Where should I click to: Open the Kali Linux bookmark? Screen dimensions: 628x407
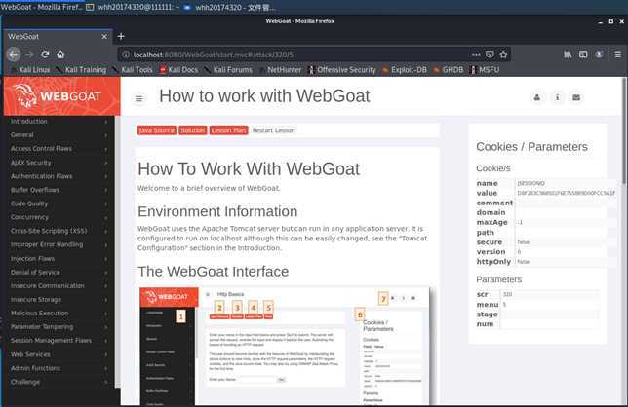30,69
